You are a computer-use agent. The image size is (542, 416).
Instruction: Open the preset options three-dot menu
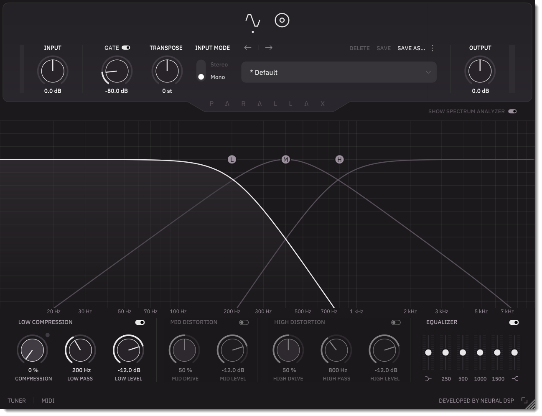[x=433, y=48]
